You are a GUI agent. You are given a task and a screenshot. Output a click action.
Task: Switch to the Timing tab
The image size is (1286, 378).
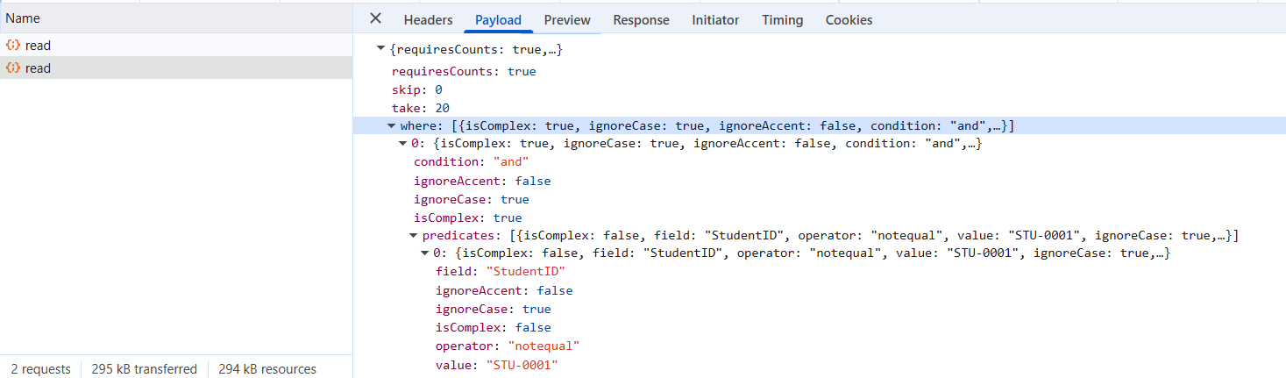point(782,19)
